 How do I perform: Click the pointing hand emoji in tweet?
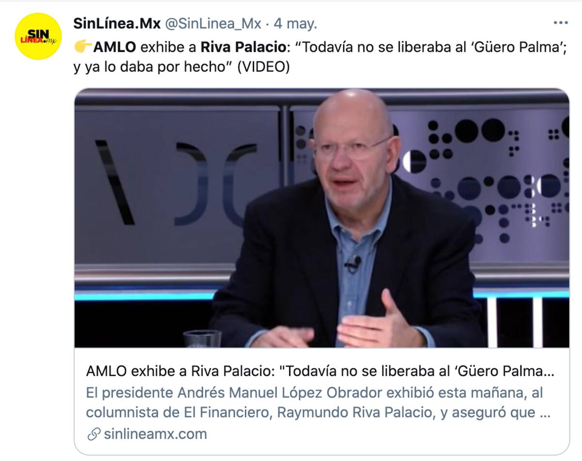pyautogui.click(x=82, y=48)
